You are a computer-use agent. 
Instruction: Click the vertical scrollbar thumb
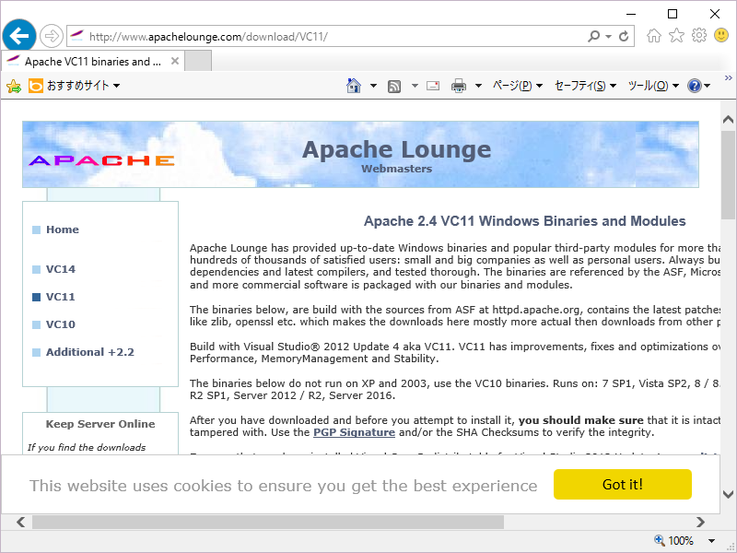coord(728,175)
